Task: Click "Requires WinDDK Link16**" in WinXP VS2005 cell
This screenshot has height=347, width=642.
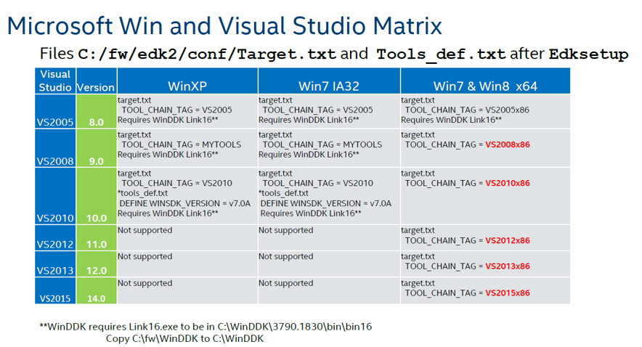Action: click(168, 120)
